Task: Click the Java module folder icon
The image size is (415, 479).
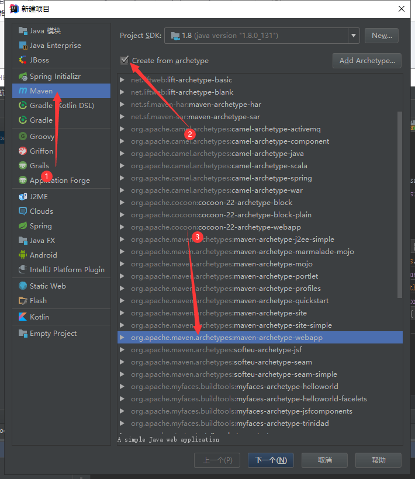Action: [x=23, y=30]
